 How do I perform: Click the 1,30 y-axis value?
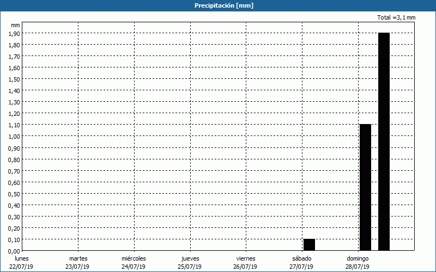click(14, 102)
